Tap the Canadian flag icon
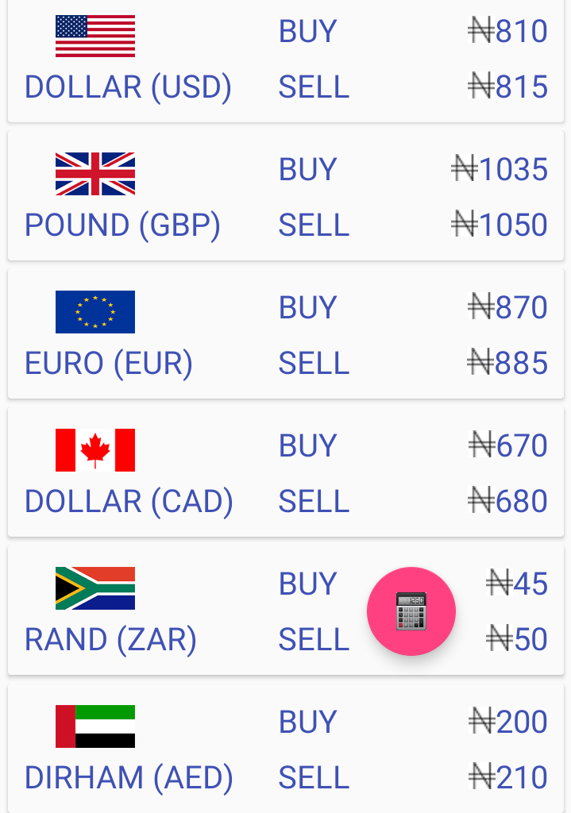This screenshot has width=571, height=813. [x=95, y=450]
